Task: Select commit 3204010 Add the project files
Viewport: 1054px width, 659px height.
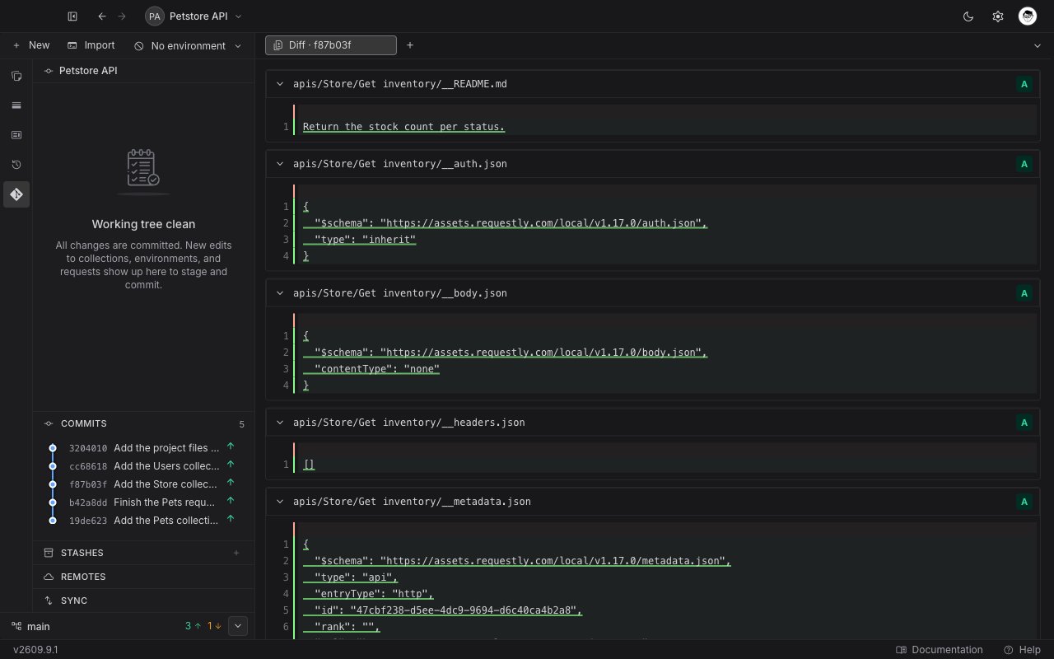Action: [x=143, y=448]
